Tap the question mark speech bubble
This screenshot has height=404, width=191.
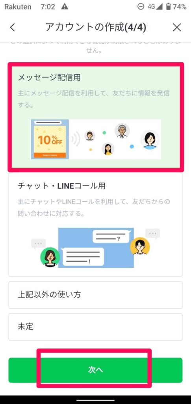[111, 236]
